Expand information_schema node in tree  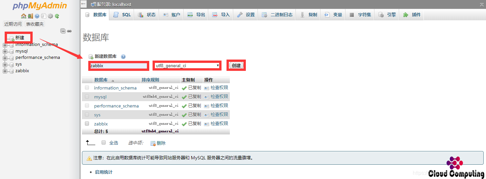[5, 45]
